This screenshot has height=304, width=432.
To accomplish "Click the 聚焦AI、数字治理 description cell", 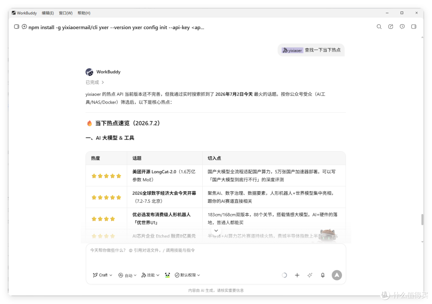I will [274, 197].
